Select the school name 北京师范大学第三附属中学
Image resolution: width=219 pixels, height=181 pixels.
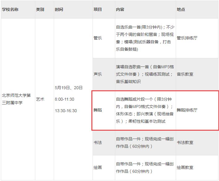pos(16,99)
